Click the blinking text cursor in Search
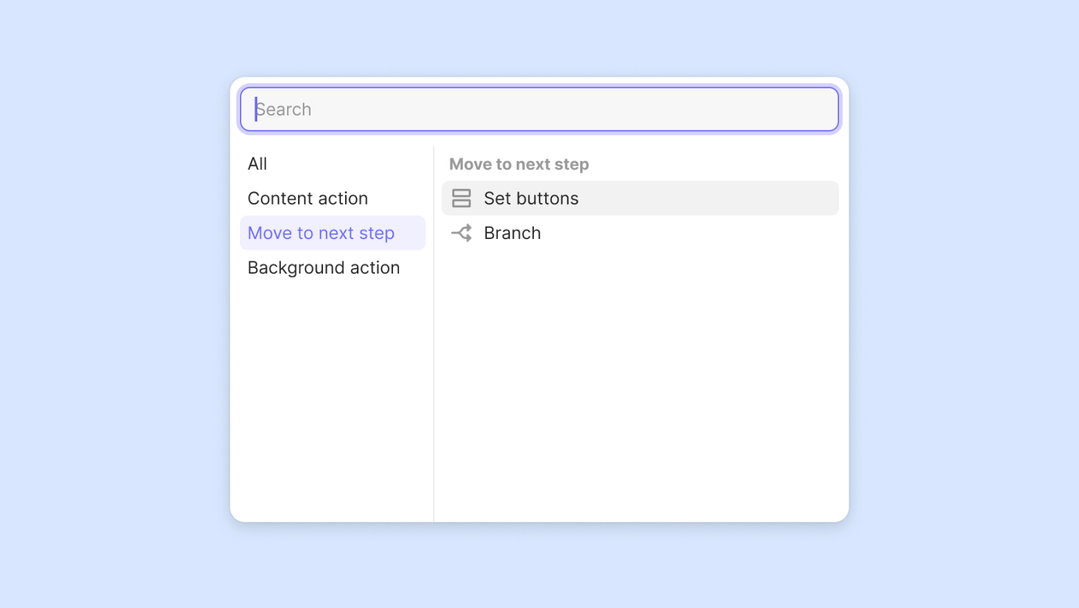 pyautogui.click(x=256, y=109)
